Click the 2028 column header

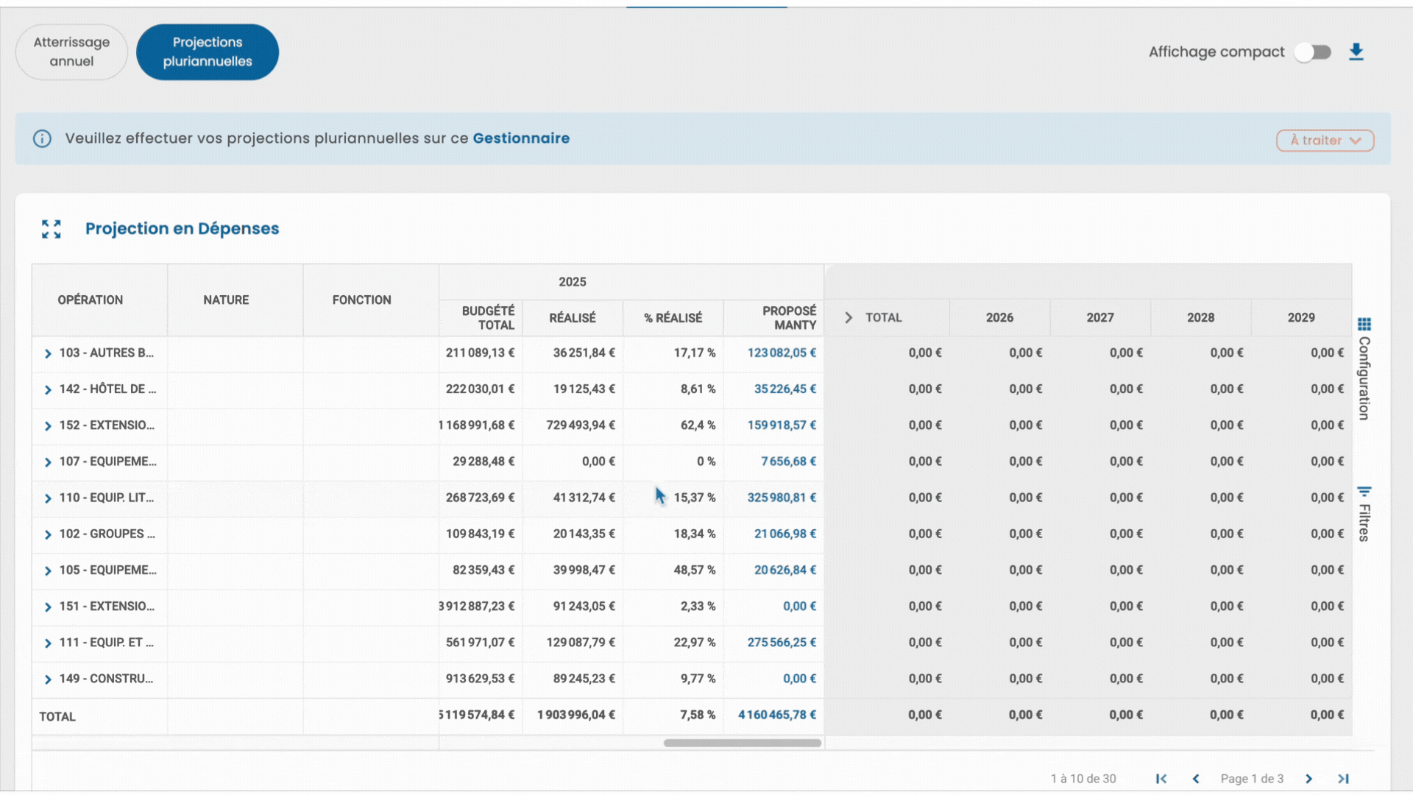(x=1200, y=317)
